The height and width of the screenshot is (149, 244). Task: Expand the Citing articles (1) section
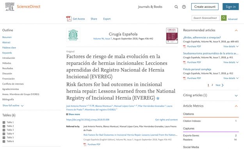pyautogui.click(x=236, y=95)
